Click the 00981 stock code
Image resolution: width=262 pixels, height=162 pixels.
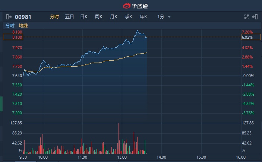23,17
